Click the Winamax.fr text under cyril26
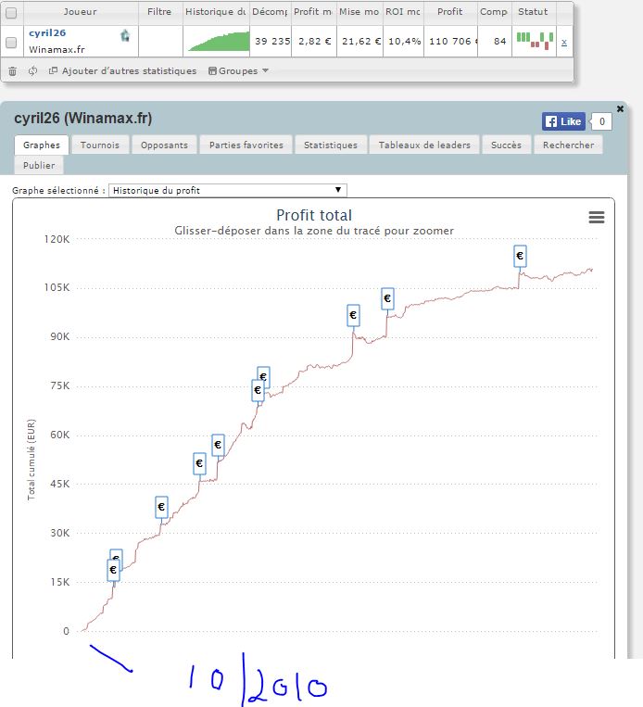The width and height of the screenshot is (643, 707). tap(57, 50)
